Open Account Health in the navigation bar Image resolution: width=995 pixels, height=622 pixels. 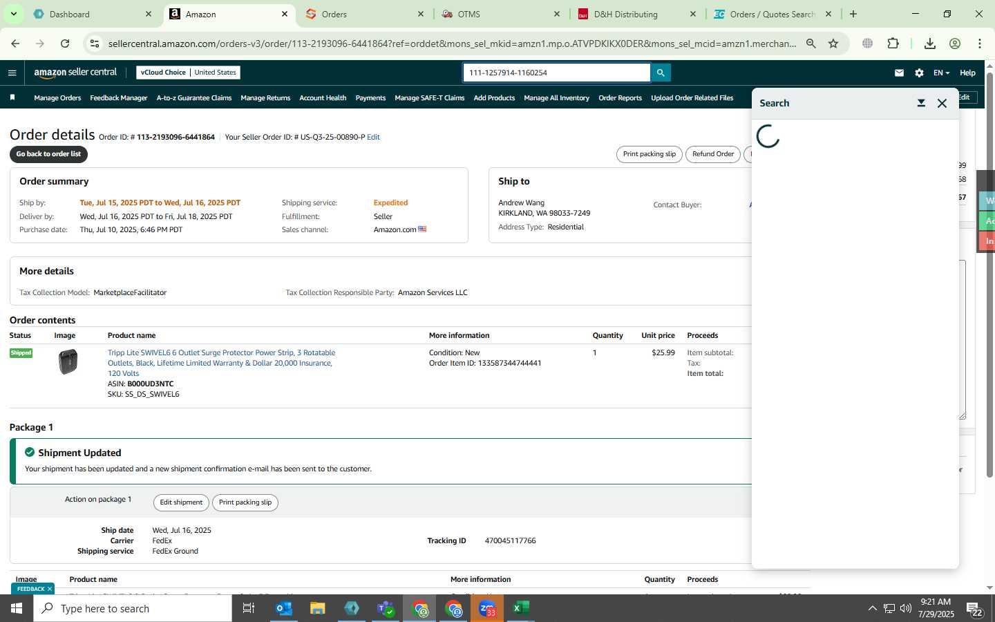pyautogui.click(x=323, y=98)
